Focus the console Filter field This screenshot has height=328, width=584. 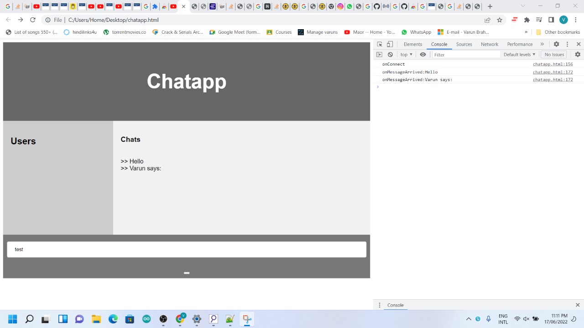pos(466,55)
